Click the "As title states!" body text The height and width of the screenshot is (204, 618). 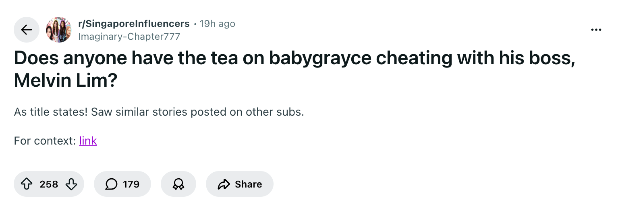tap(51, 112)
